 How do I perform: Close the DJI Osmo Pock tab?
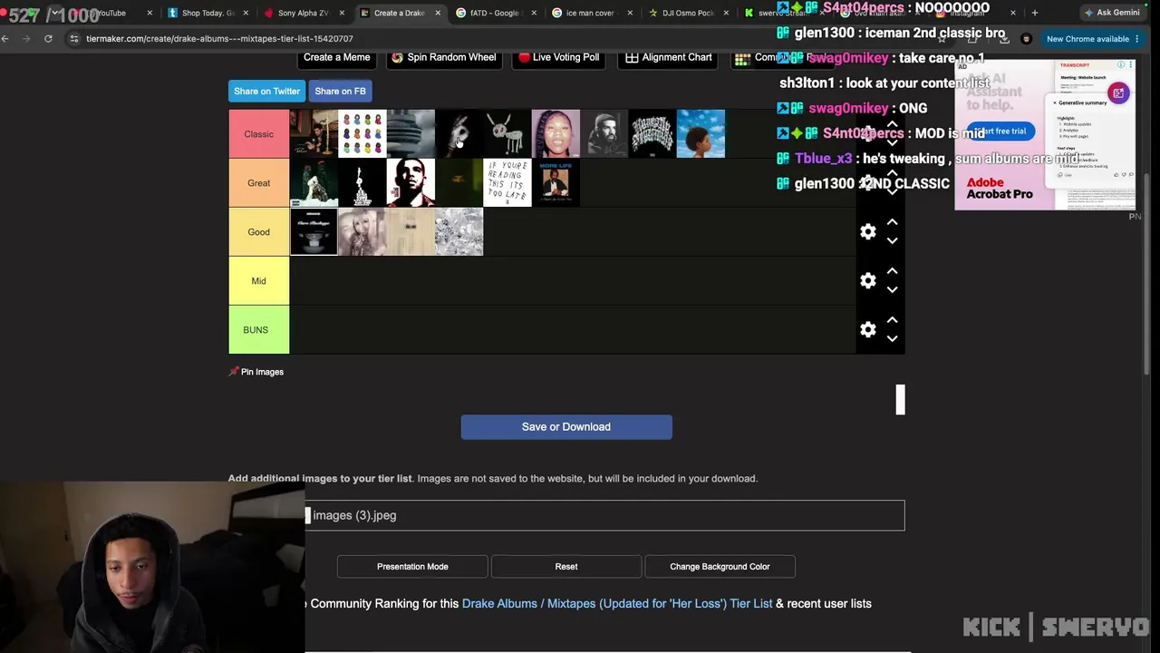(x=726, y=13)
